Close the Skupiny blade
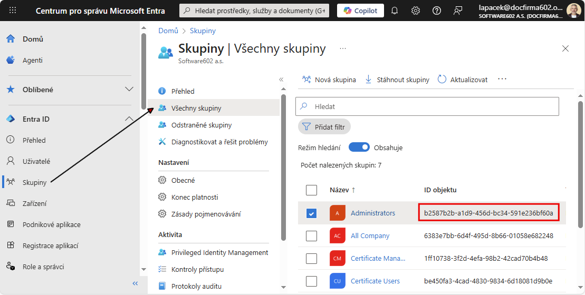The image size is (585, 295). tap(565, 48)
